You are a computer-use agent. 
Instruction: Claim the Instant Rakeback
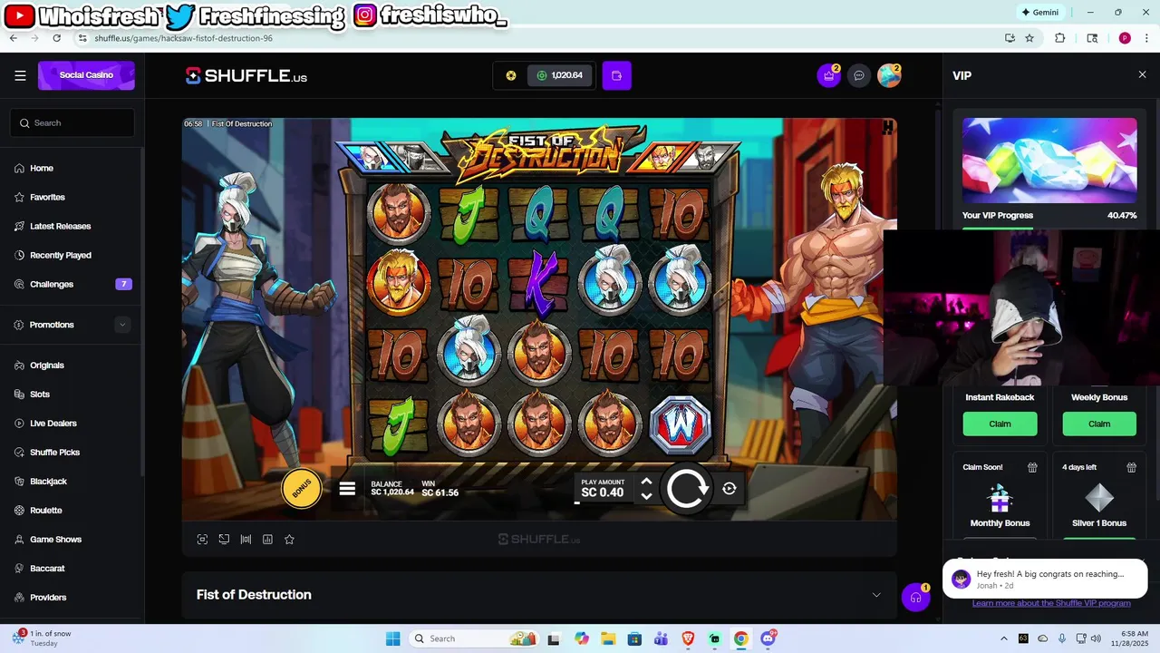point(1000,424)
